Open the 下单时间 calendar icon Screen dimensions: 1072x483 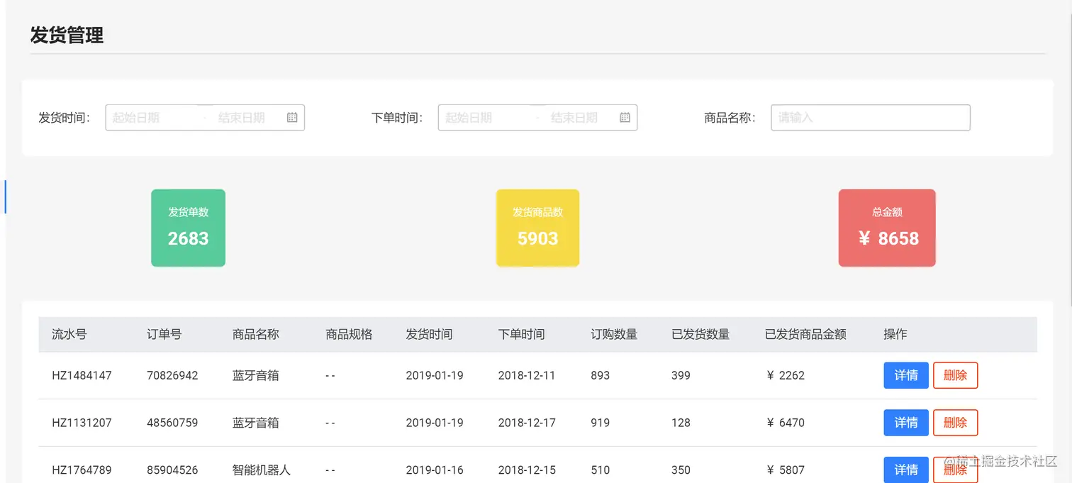click(624, 117)
